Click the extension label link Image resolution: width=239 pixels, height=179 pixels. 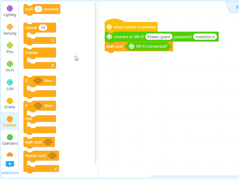[x=10, y=173]
